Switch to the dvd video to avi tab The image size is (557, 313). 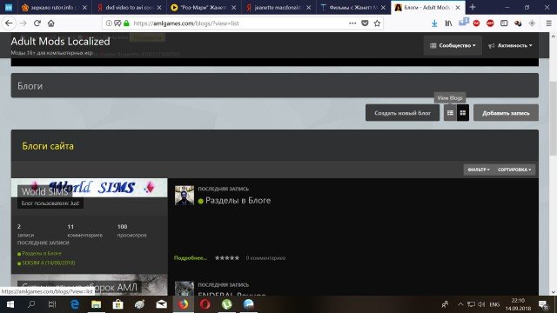pos(130,8)
